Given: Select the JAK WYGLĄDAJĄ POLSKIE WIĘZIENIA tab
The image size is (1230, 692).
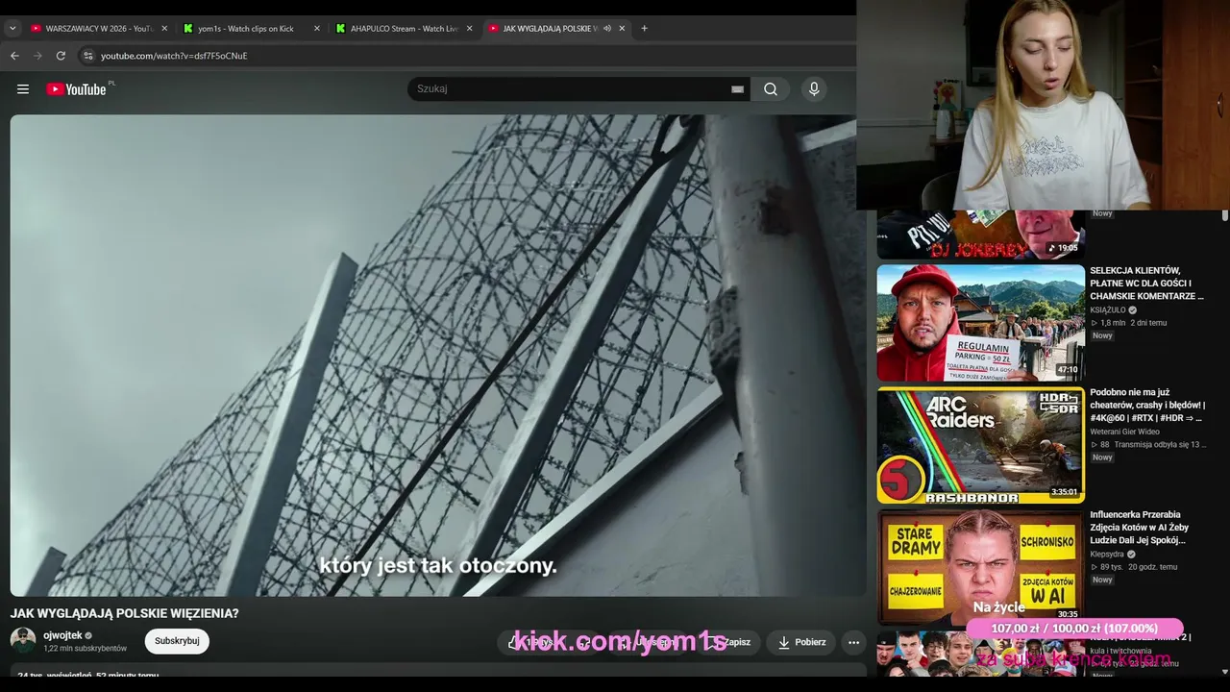Looking at the screenshot, I should pyautogui.click(x=557, y=29).
